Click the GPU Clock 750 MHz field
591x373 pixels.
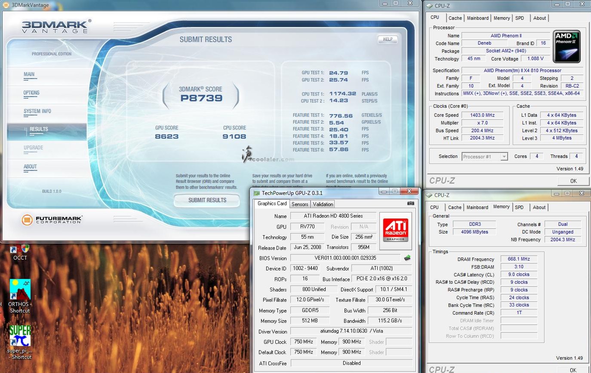(x=304, y=342)
